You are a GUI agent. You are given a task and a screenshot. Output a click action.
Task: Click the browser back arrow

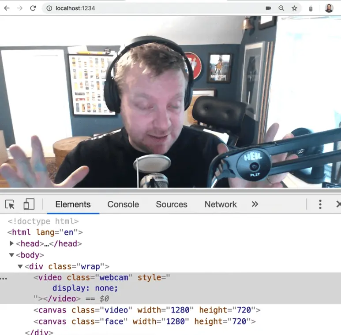click(7, 8)
